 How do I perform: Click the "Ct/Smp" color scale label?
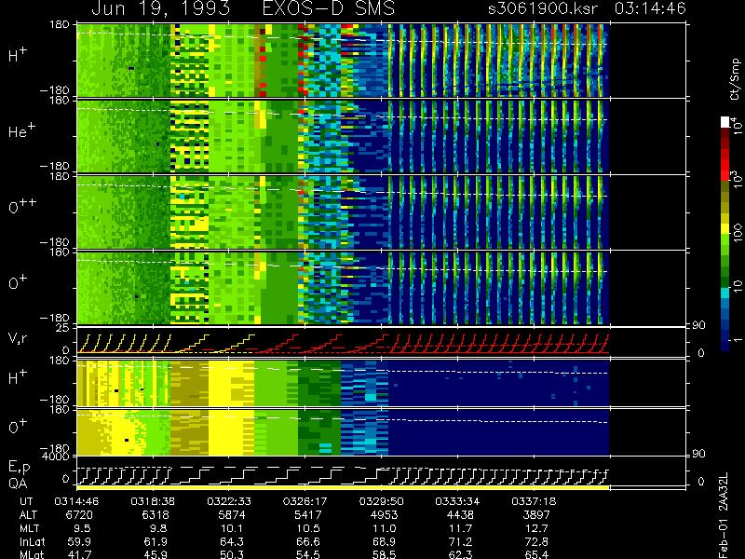coord(735,79)
